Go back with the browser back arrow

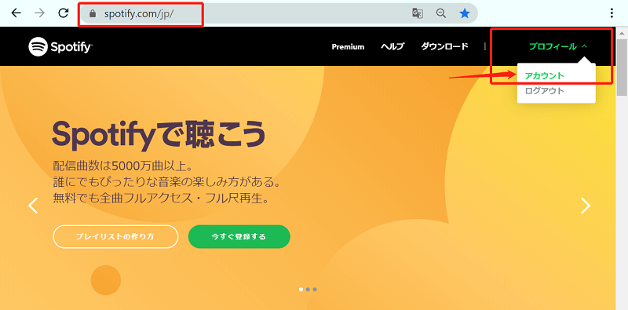coord(16,13)
